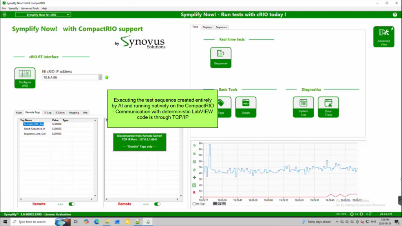Open the Graph tool
Viewport: 402px width, 226px height.
click(x=246, y=107)
